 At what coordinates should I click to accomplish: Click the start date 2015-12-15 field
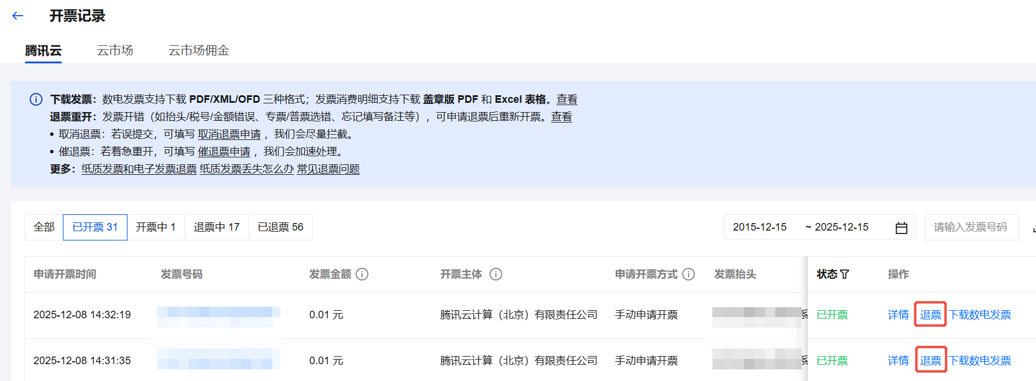pos(760,227)
